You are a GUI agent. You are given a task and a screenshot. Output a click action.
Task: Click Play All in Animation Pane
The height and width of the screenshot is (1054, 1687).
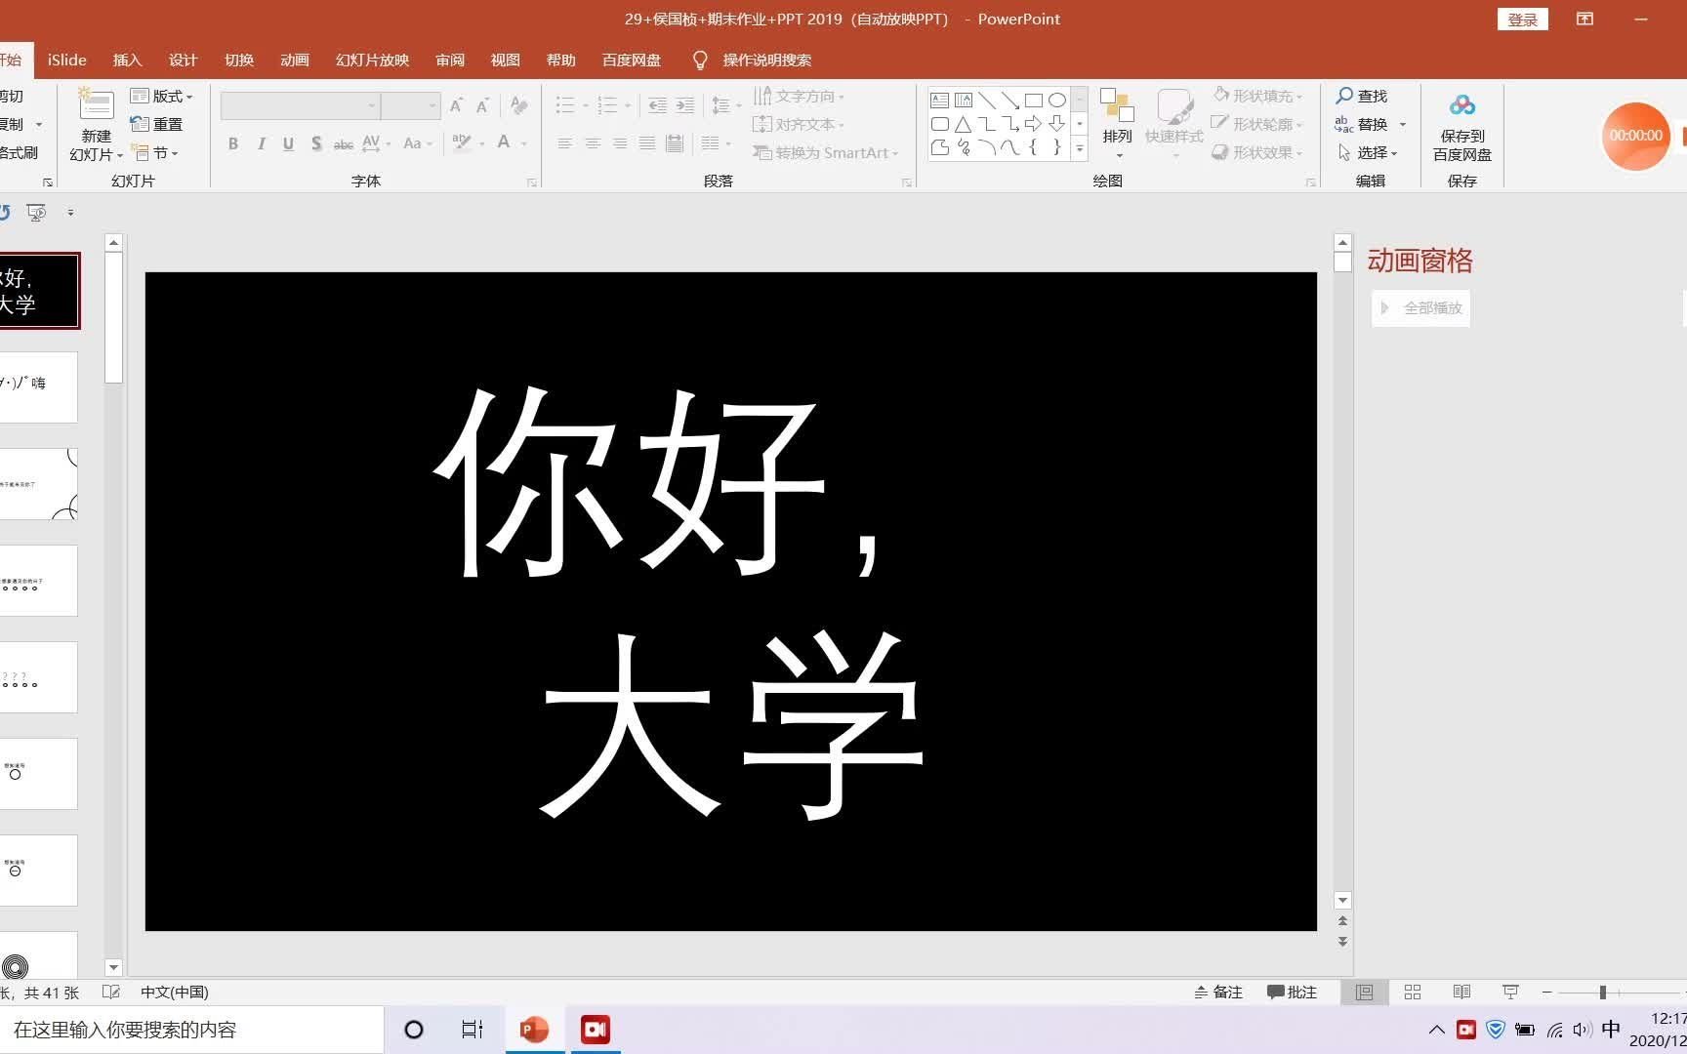1420,308
